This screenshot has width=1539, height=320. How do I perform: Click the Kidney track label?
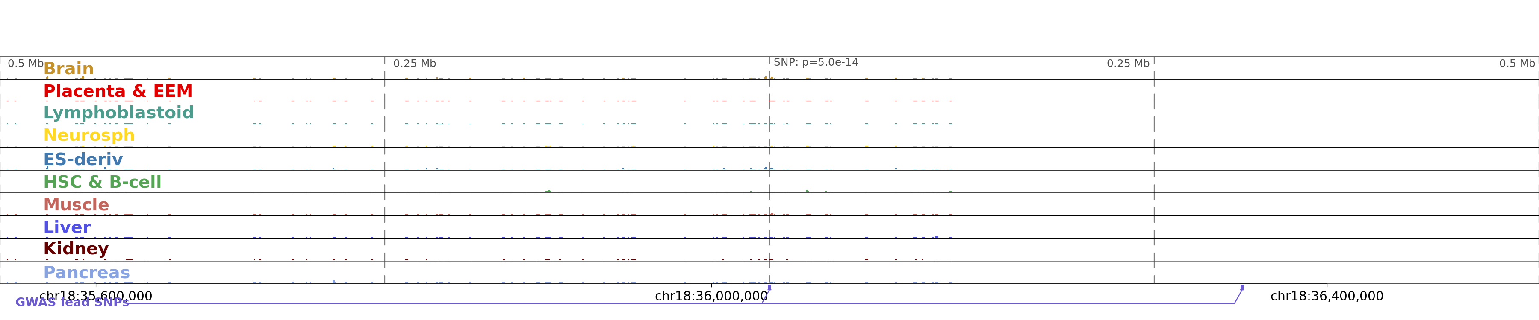pyautogui.click(x=76, y=248)
